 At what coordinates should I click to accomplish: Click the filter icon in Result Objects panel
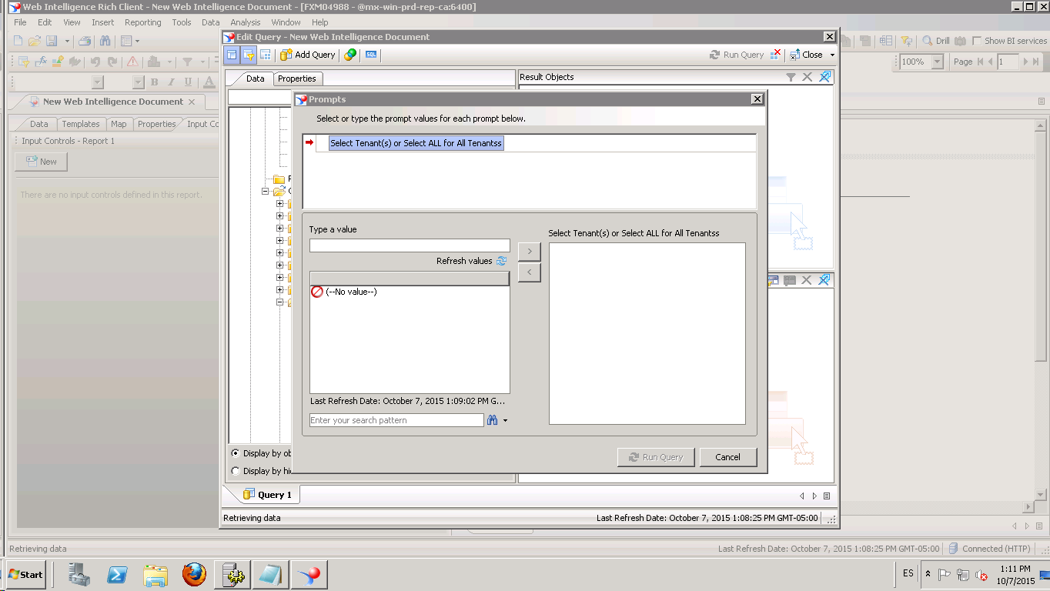[x=791, y=77]
